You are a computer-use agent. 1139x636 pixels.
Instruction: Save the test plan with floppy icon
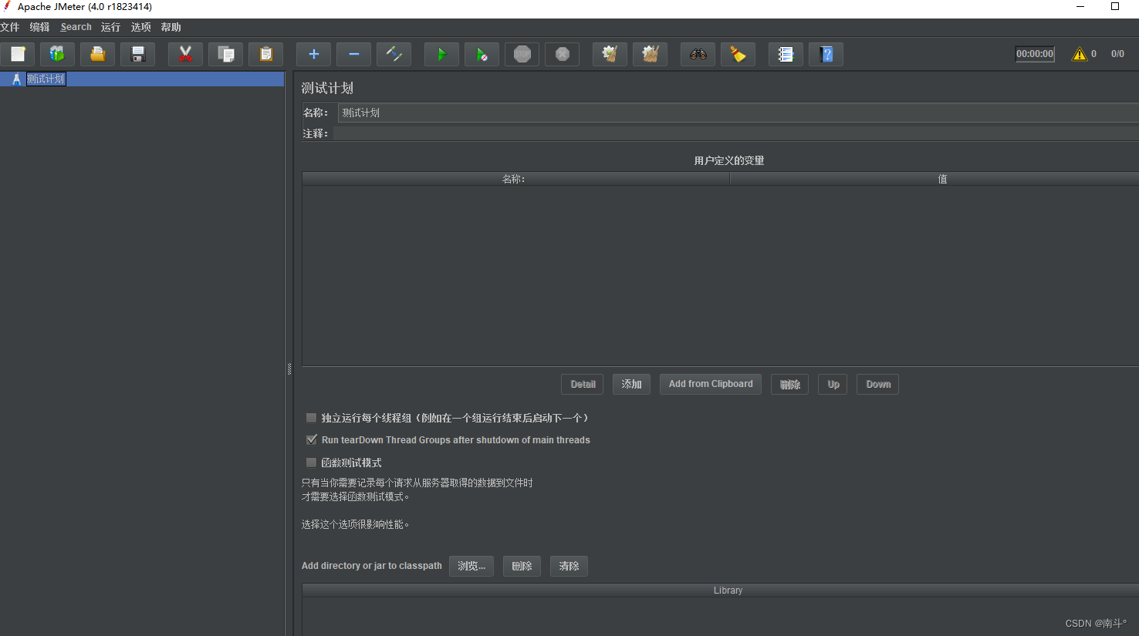point(137,54)
